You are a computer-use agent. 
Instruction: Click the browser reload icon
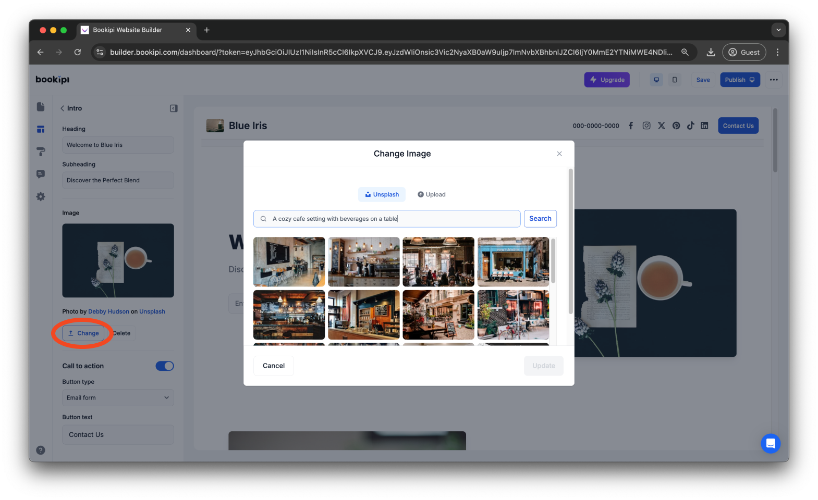coord(78,52)
